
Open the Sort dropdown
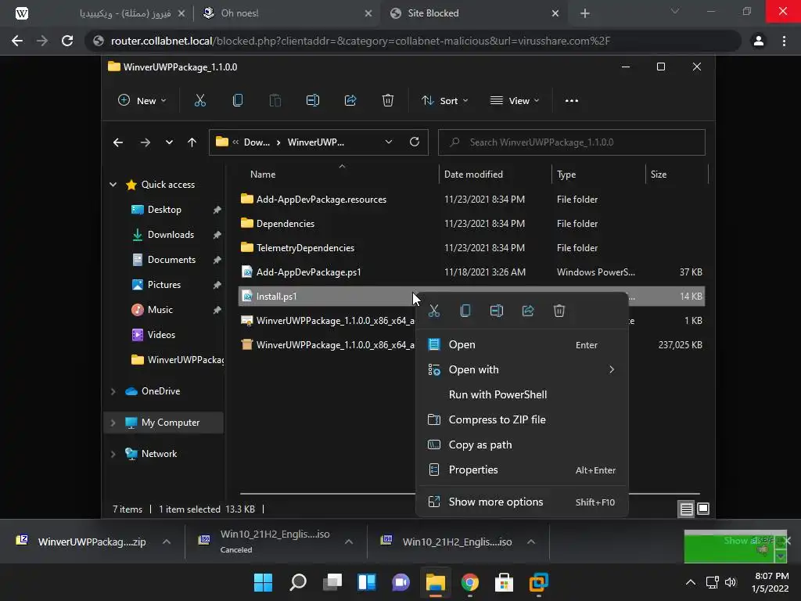(444, 101)
